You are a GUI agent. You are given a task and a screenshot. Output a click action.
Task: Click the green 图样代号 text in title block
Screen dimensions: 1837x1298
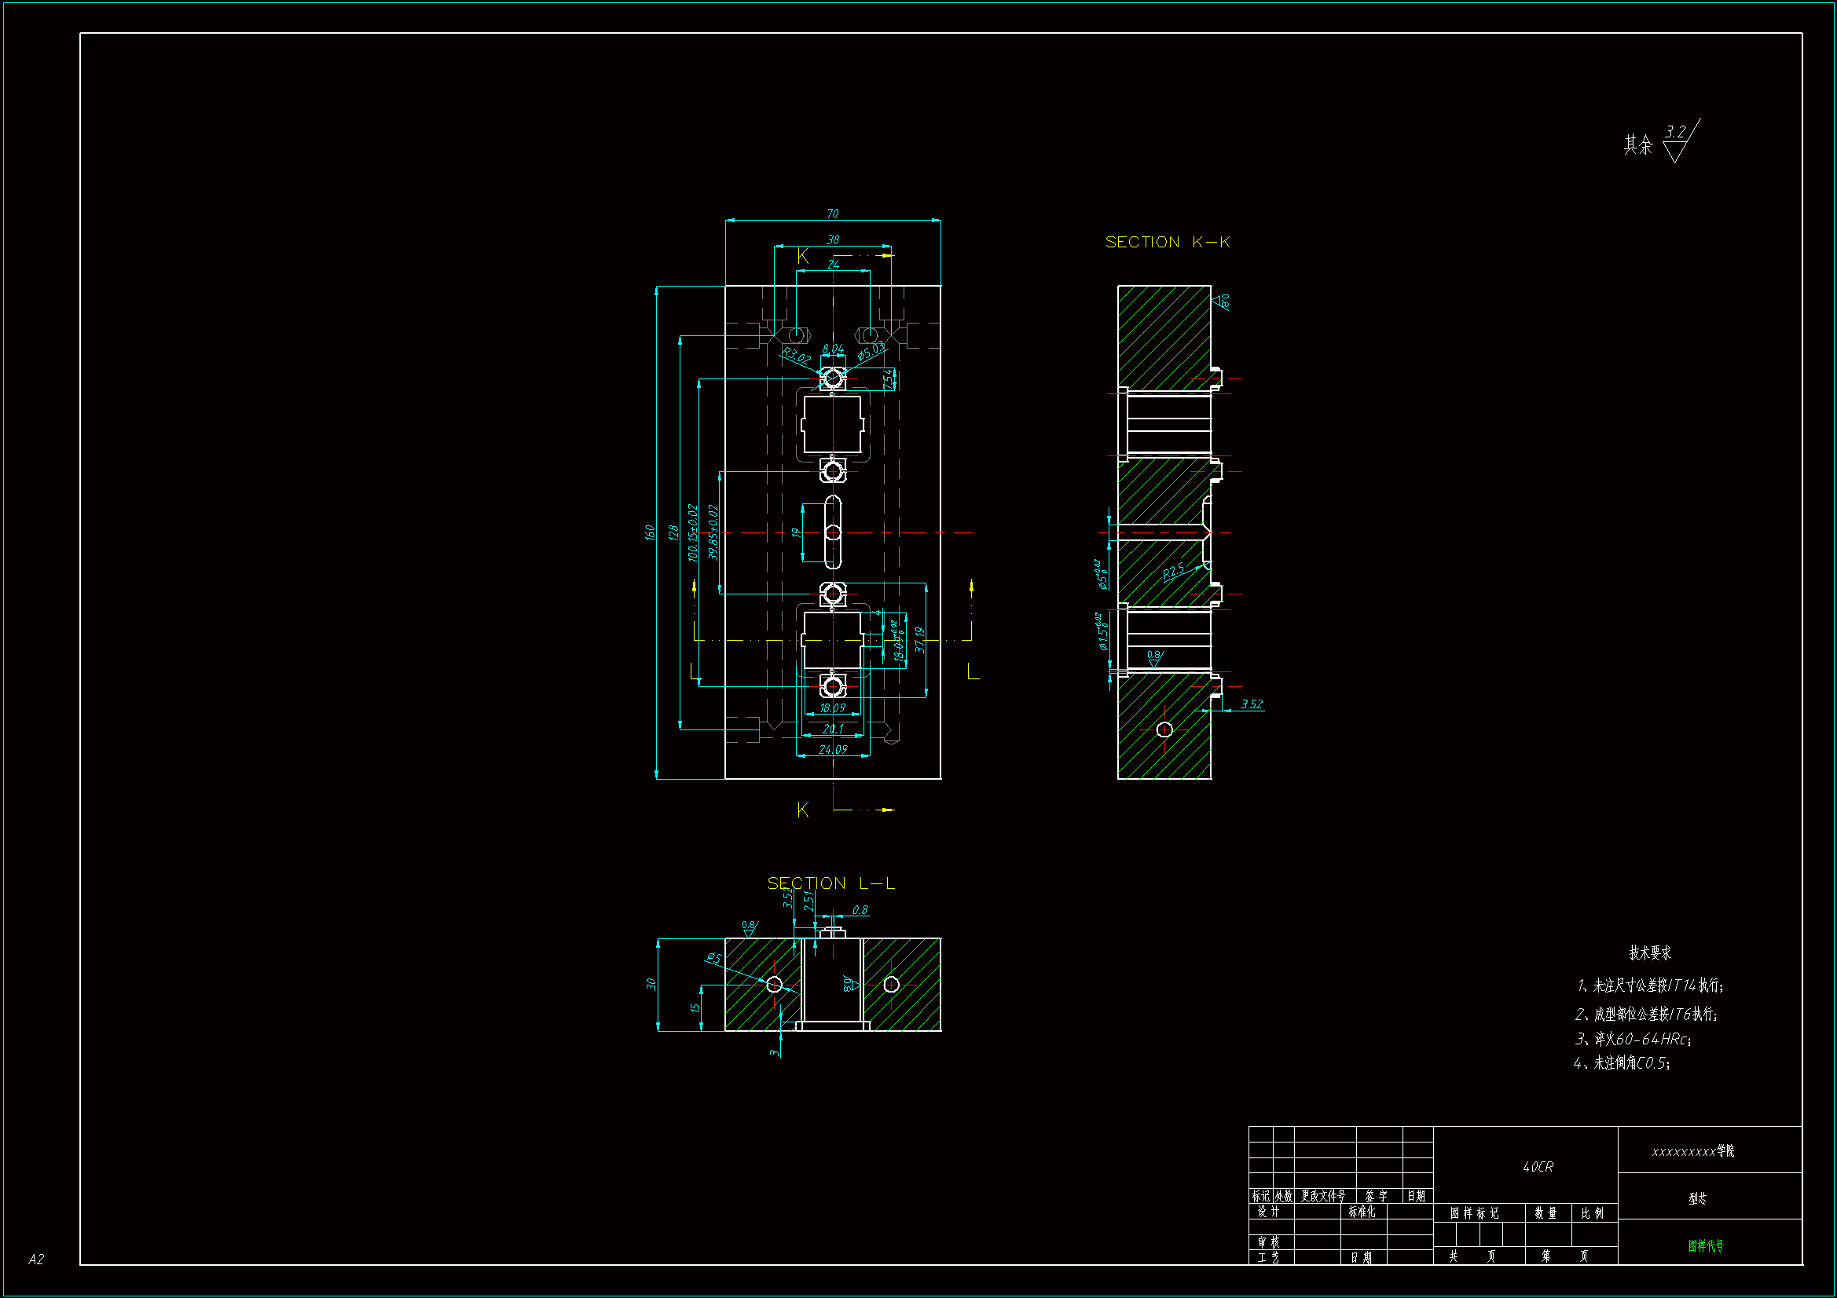[x=1706, y=1246]
